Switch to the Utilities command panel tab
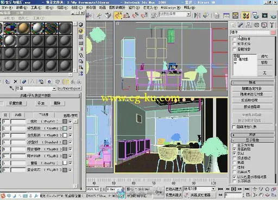 tap(271, 25)
